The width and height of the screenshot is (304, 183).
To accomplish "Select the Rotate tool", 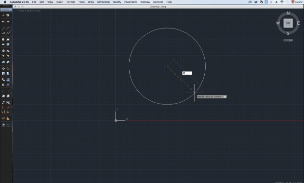I will (8, 69).
